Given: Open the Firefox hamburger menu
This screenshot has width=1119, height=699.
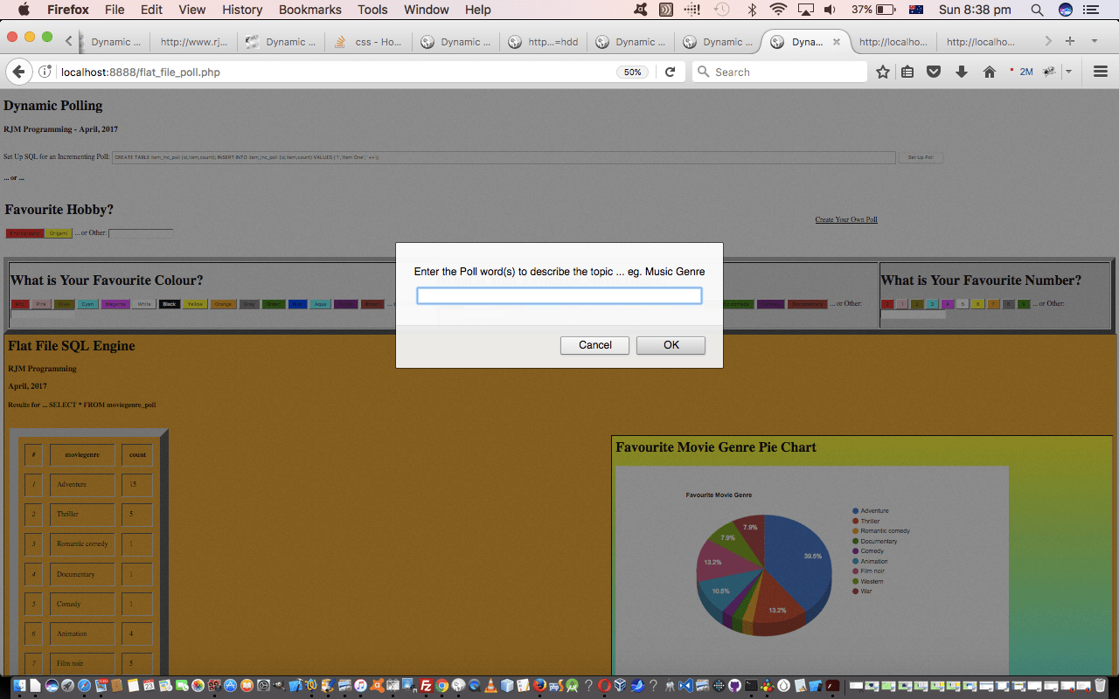Looking at the screenshot, I should coord(1101,72).
